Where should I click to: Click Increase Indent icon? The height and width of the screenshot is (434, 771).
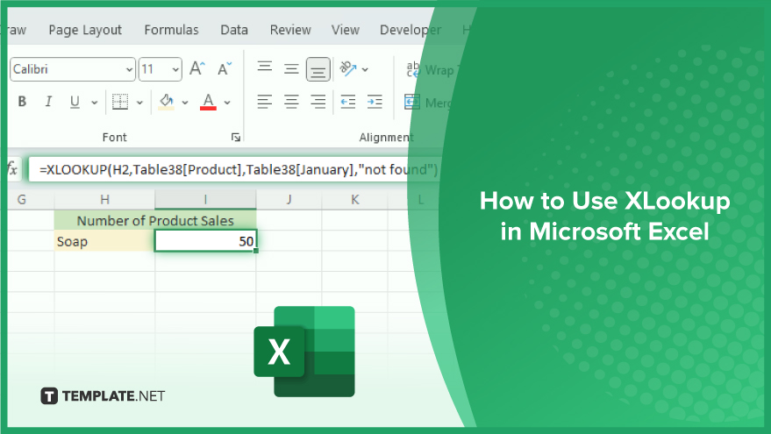[x=375, y=102]
